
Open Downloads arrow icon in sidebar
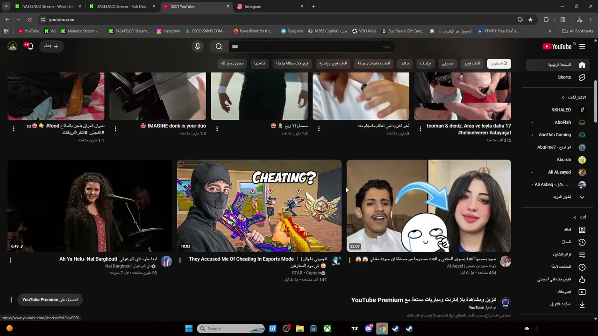point(582,304)
